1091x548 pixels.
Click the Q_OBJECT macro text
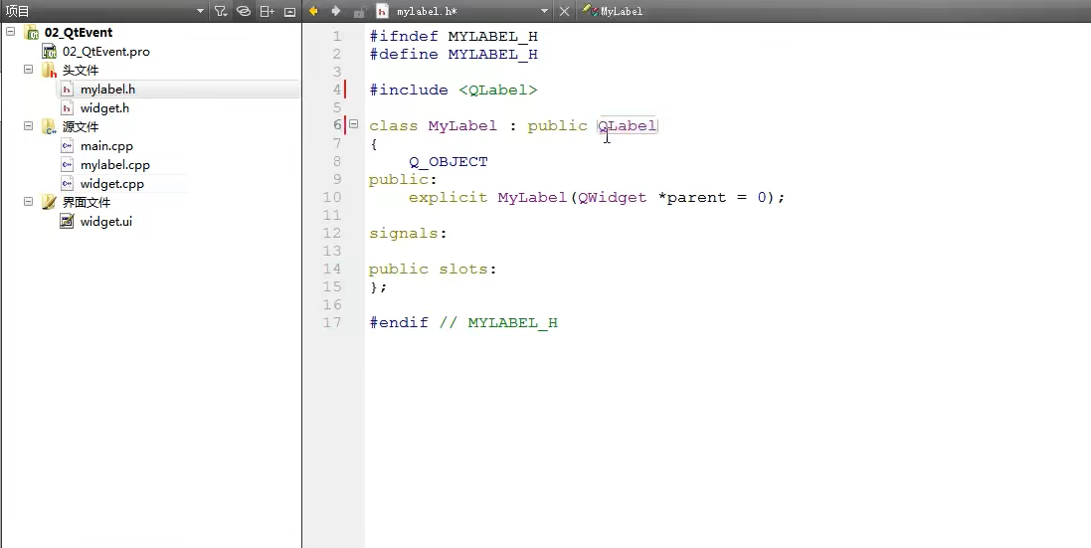(x=449, y=161)
